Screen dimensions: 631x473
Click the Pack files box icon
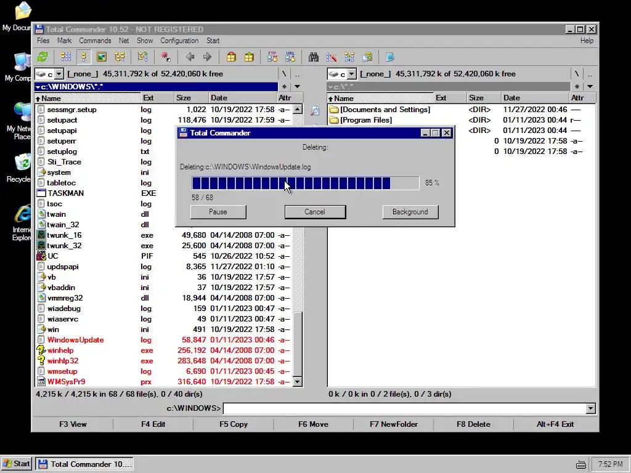point(231,57)
